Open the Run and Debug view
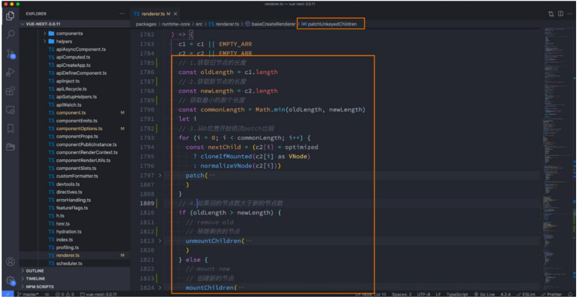This screenshot has width=578, height=298. pyautogui.click(x=11, y=72)
